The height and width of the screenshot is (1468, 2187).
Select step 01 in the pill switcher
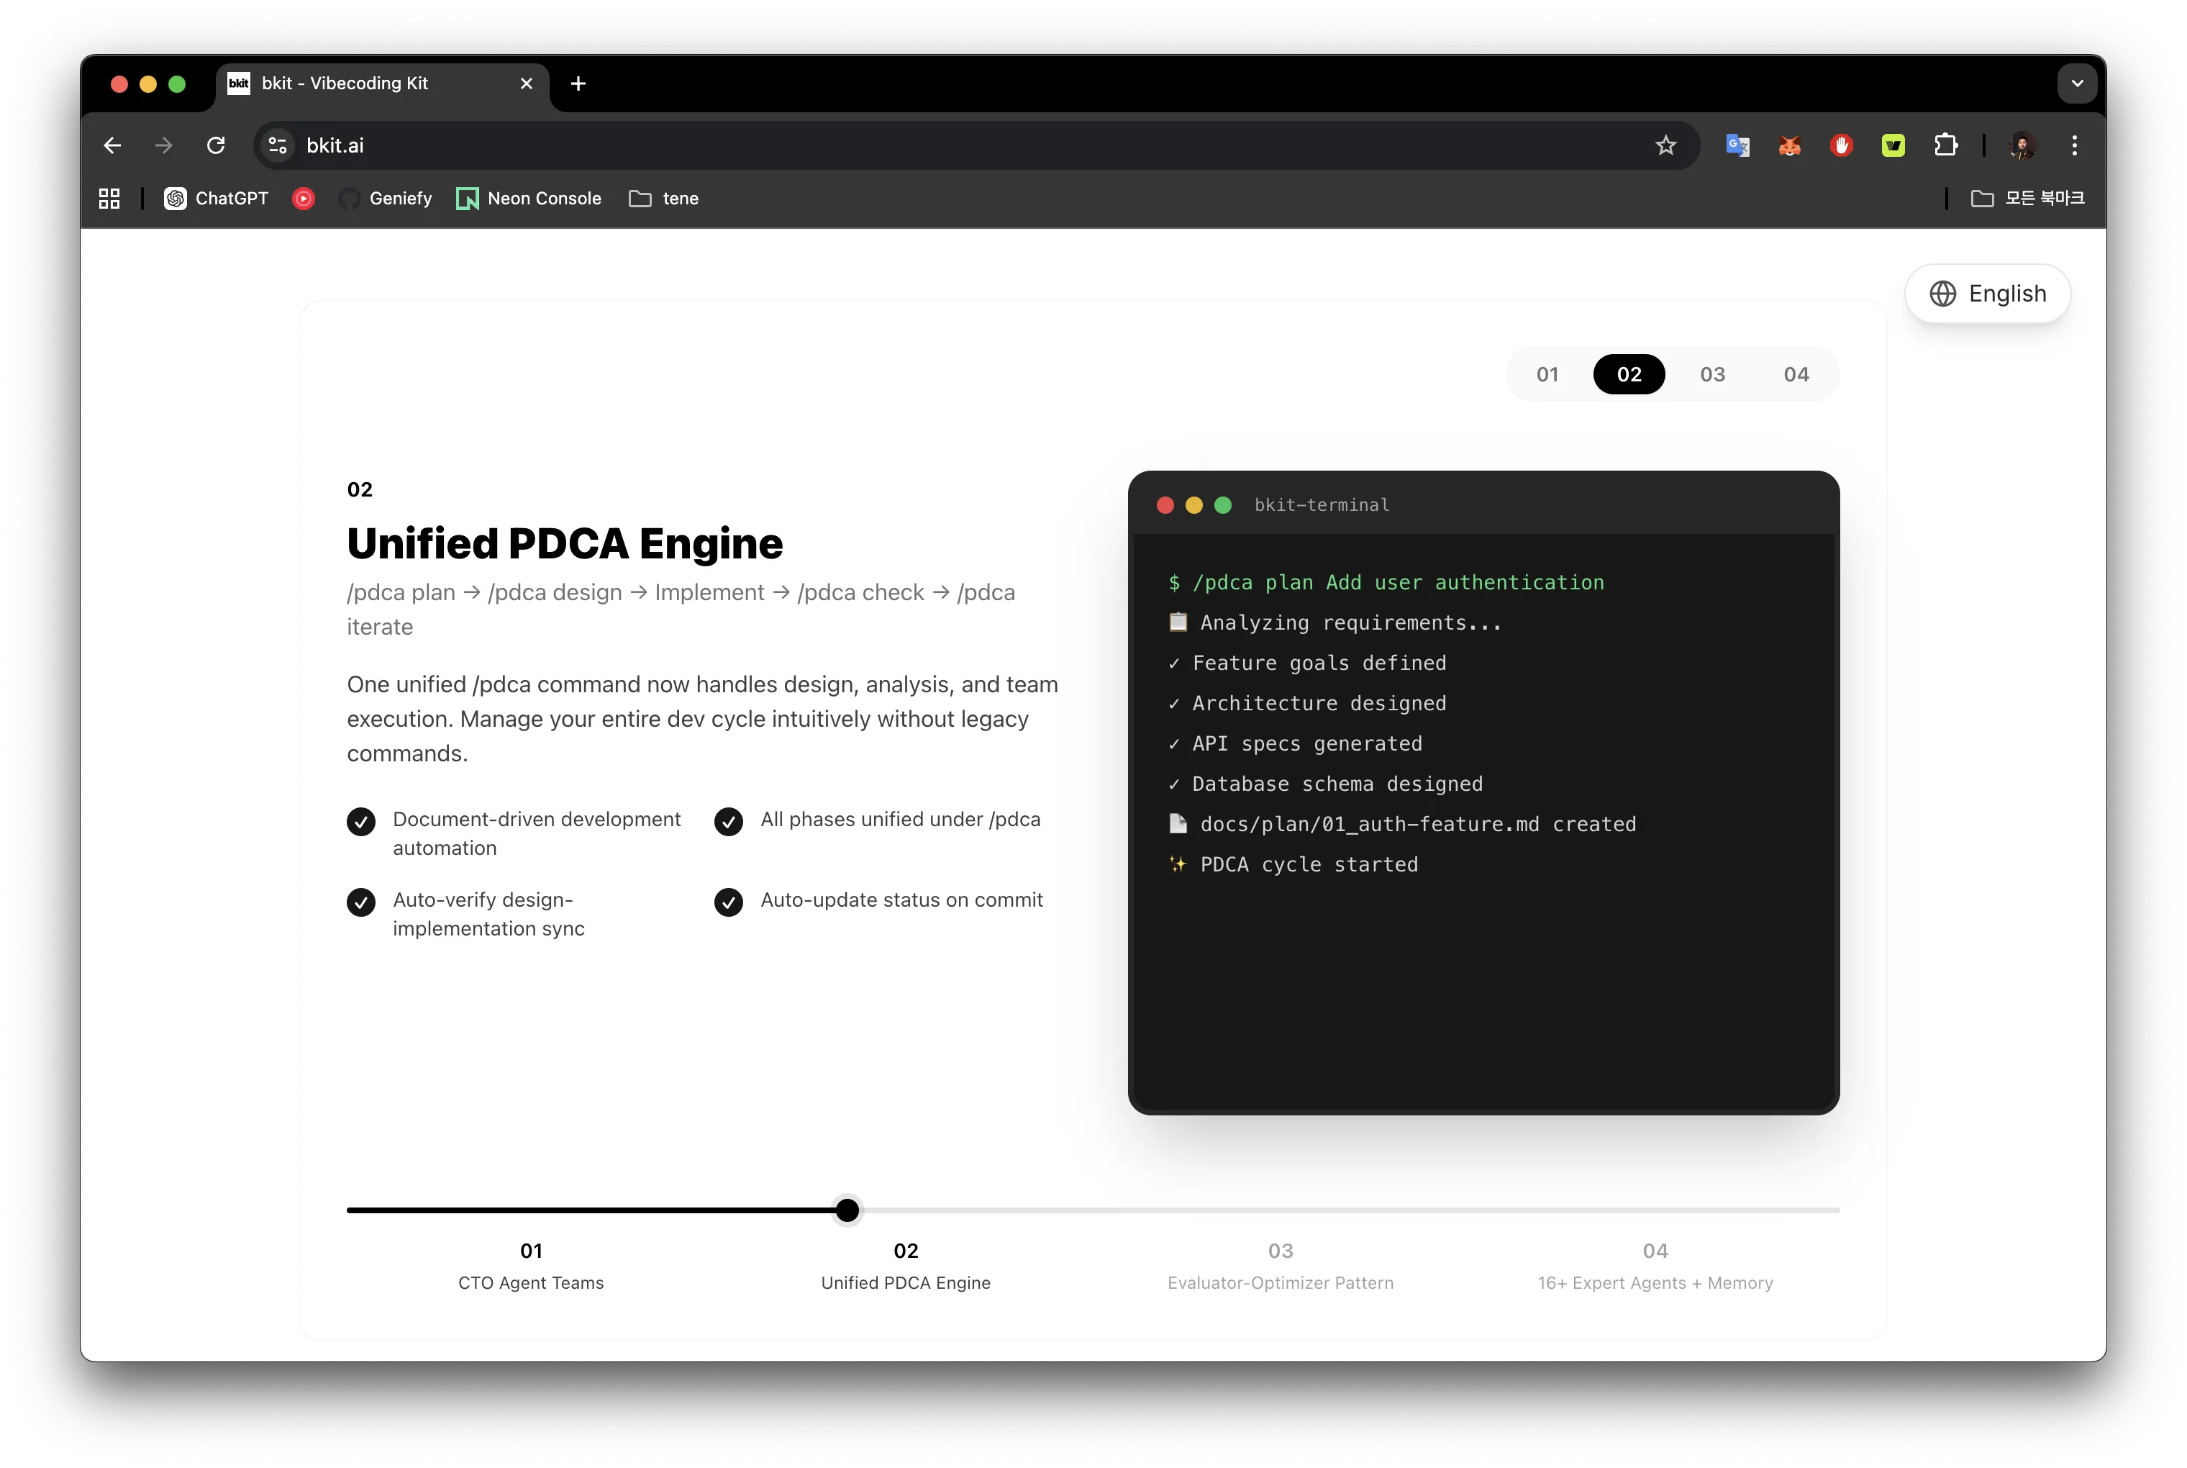coord(1547,374)
